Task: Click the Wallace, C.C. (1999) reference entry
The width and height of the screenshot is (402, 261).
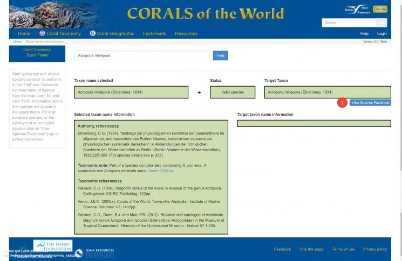Action: 149,191
